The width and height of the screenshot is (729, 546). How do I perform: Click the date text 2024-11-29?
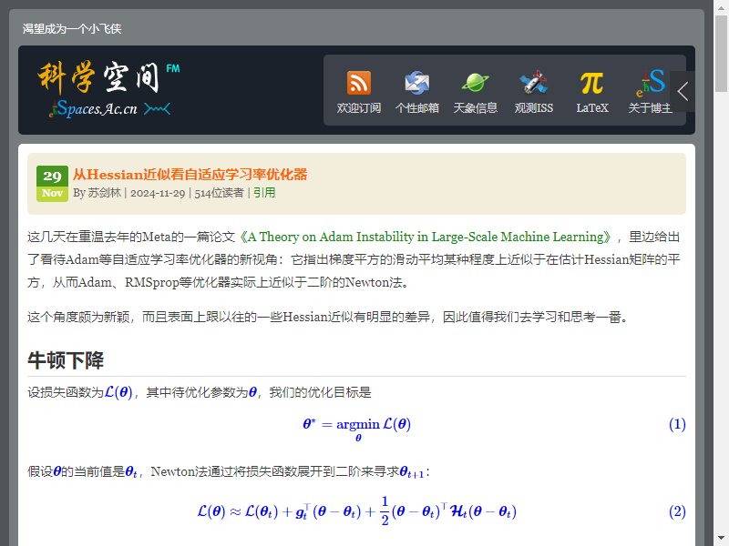click(158, 193)
